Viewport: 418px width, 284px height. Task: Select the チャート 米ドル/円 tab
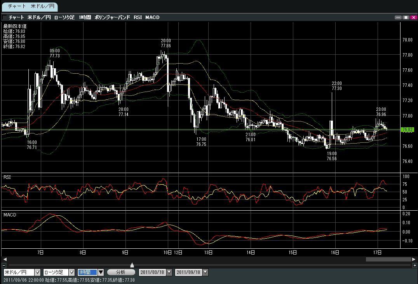click(x=29, y=7)
